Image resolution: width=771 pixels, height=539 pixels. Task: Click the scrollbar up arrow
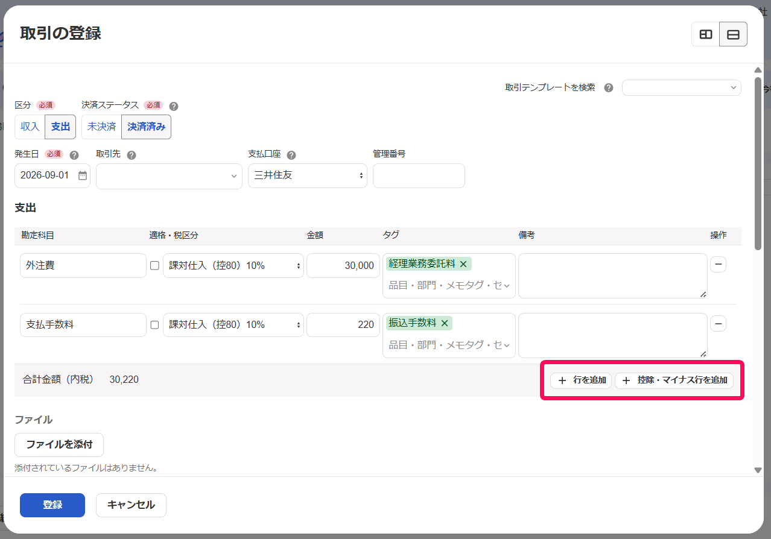click(x=758, y=71)
